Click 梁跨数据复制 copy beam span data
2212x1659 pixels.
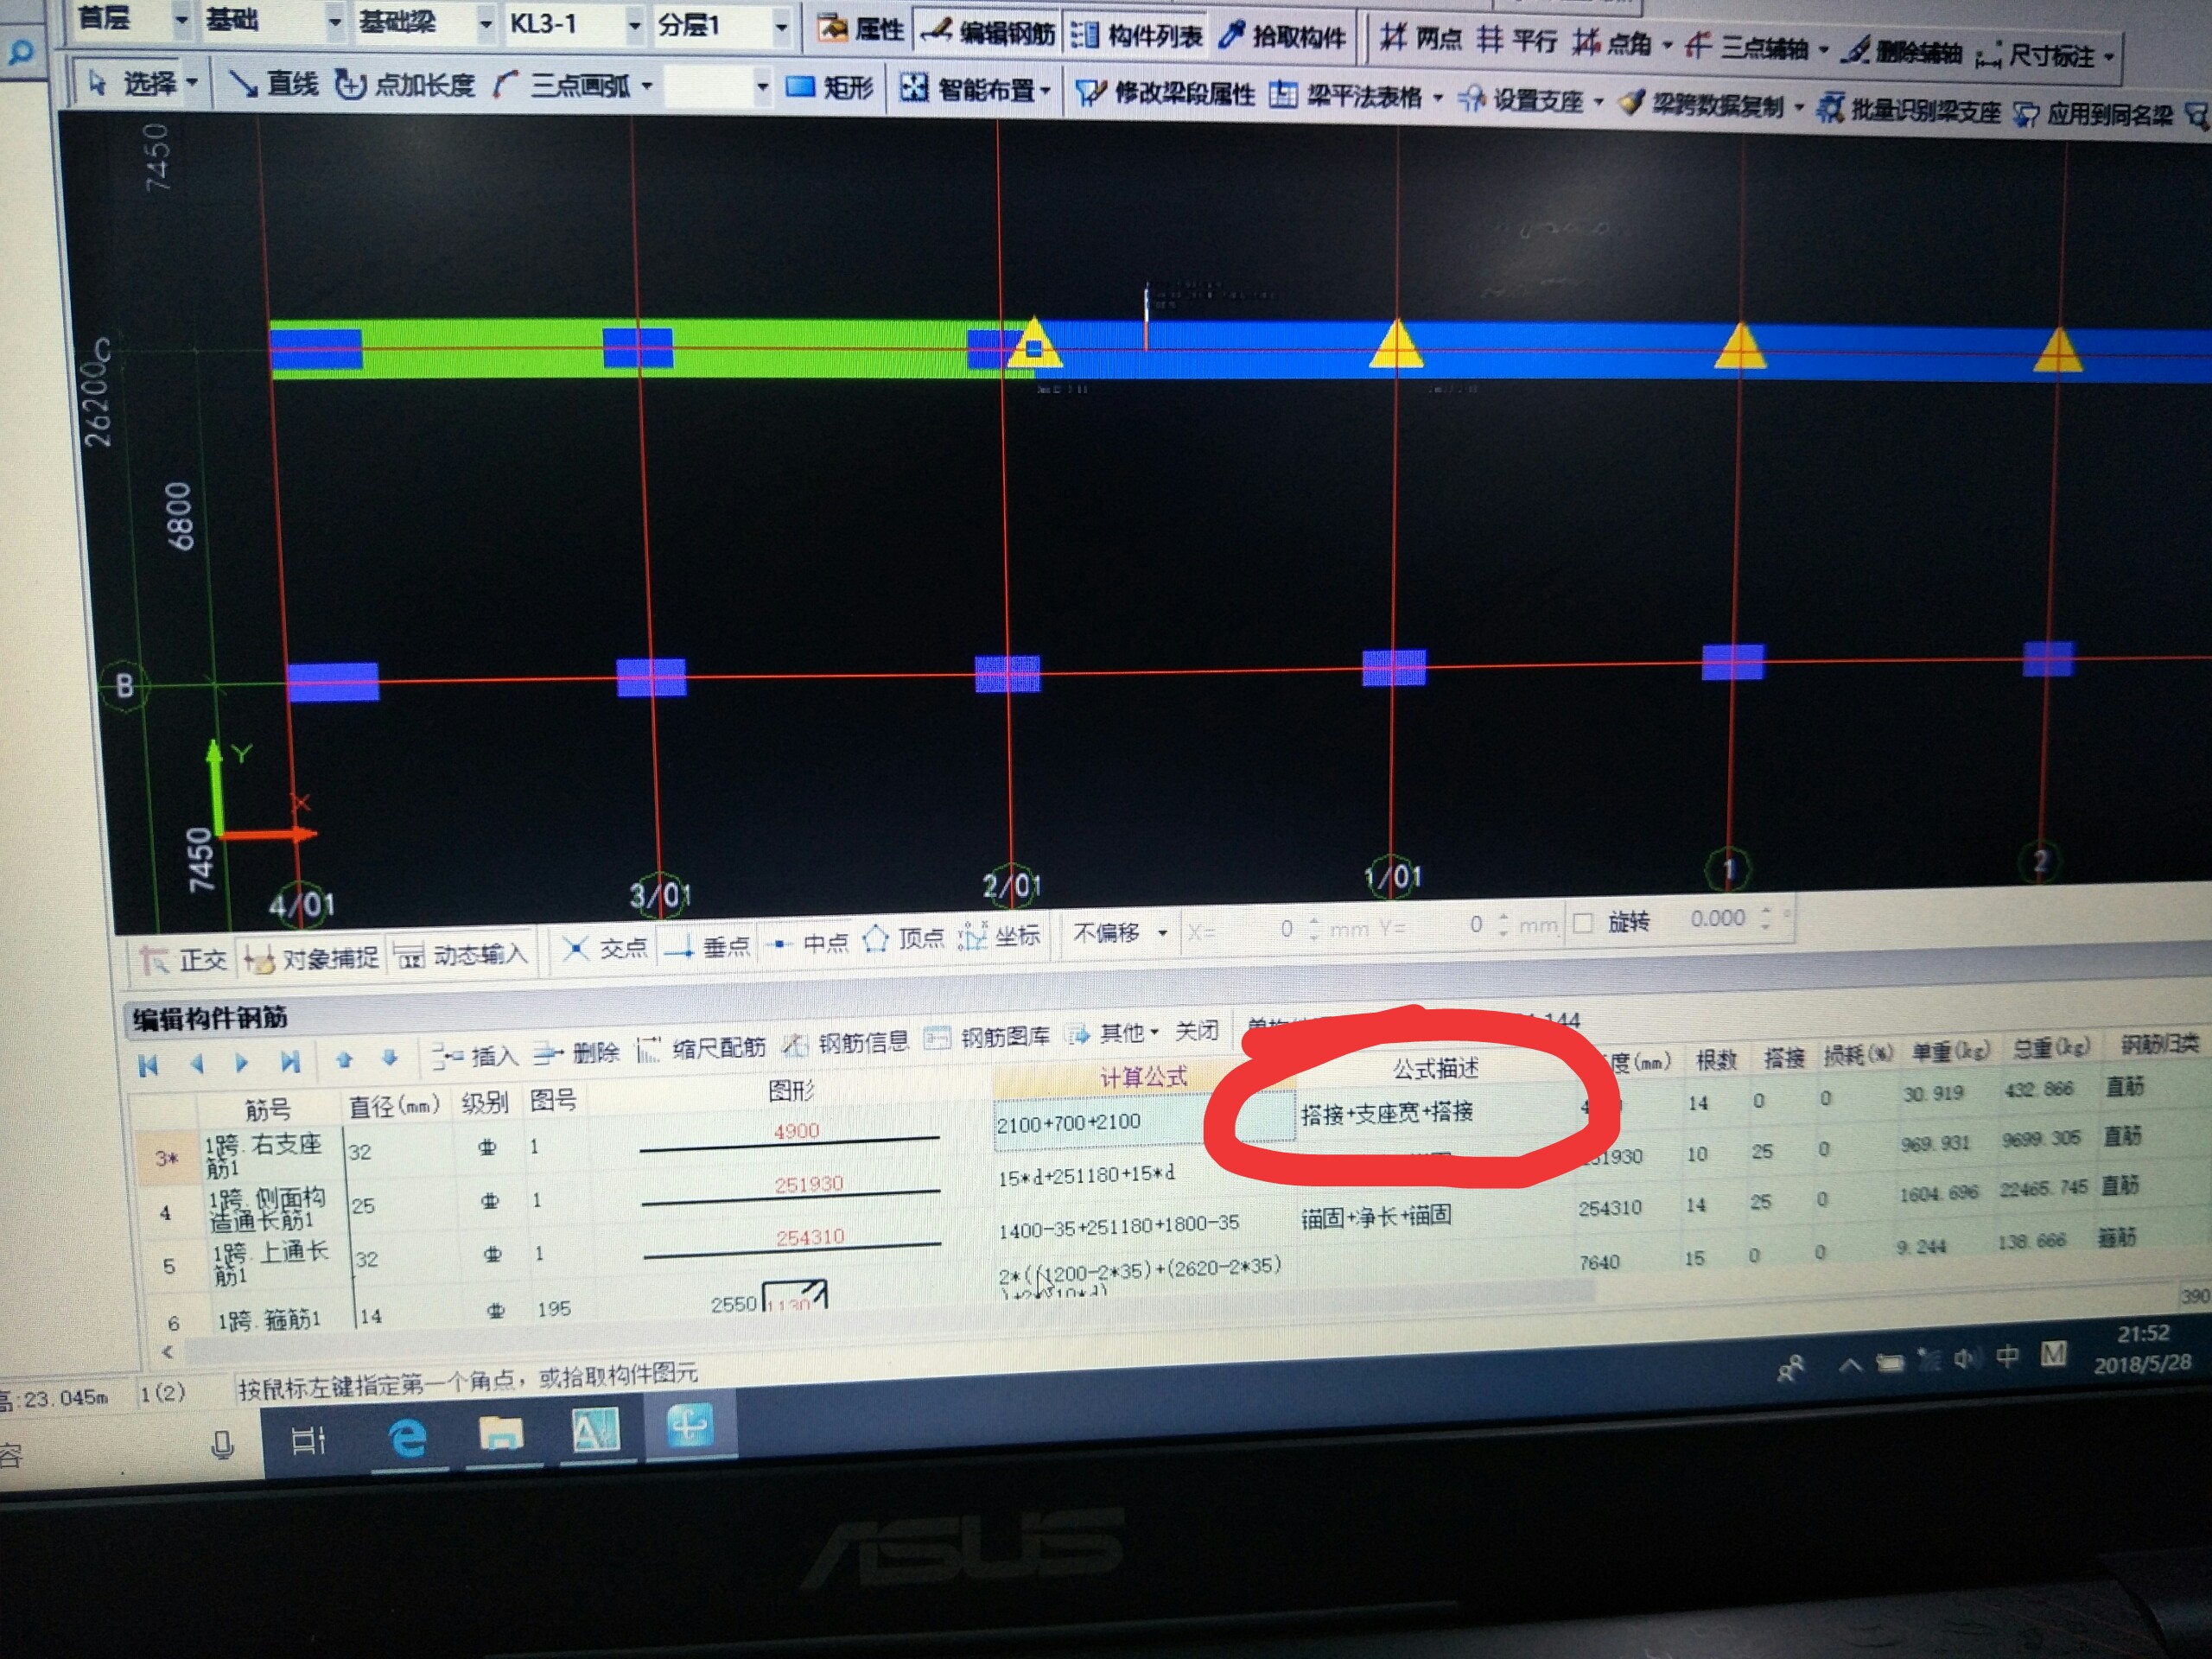[1701, 104]
